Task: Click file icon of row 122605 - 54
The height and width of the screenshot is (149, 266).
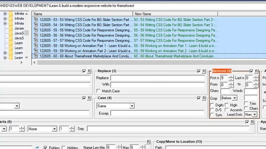Action: 36,25
